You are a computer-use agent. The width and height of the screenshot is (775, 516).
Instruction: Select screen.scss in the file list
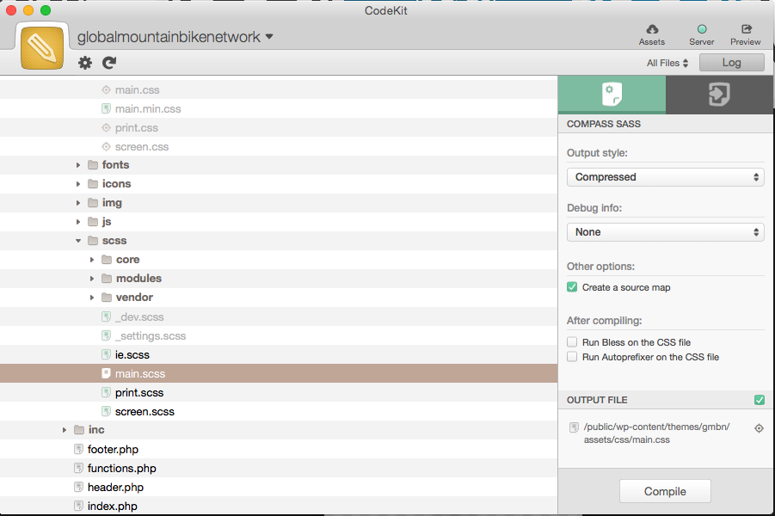click(145, 412)
